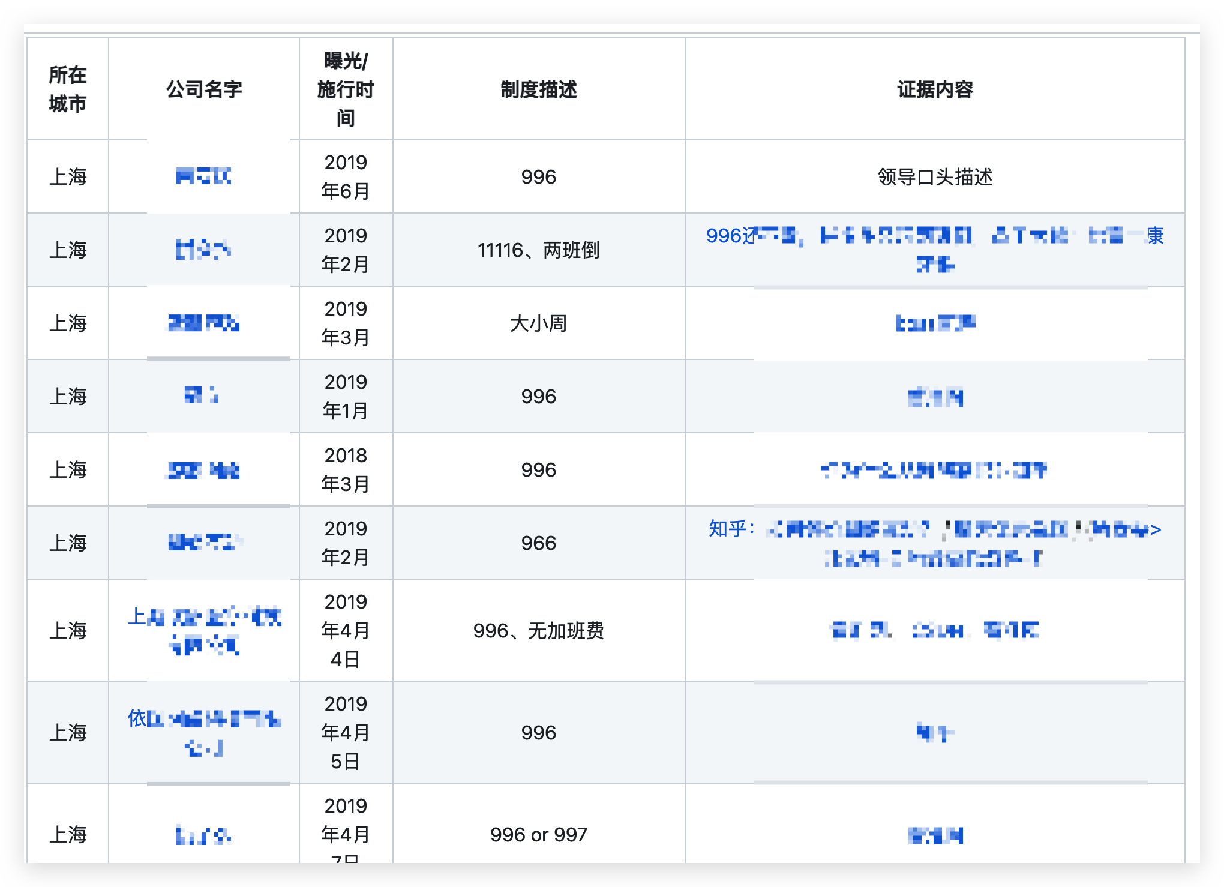Viewport: 1224px width, 887px height.
Task: Open company link in the 996 or 997 row
Action: coord(203,835)
